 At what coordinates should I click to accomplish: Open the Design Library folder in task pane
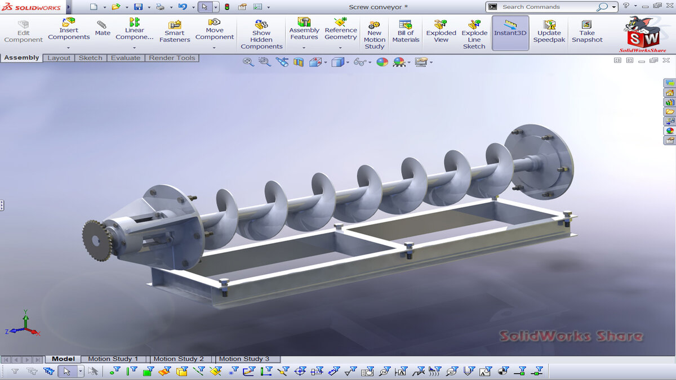coord(670,102)
